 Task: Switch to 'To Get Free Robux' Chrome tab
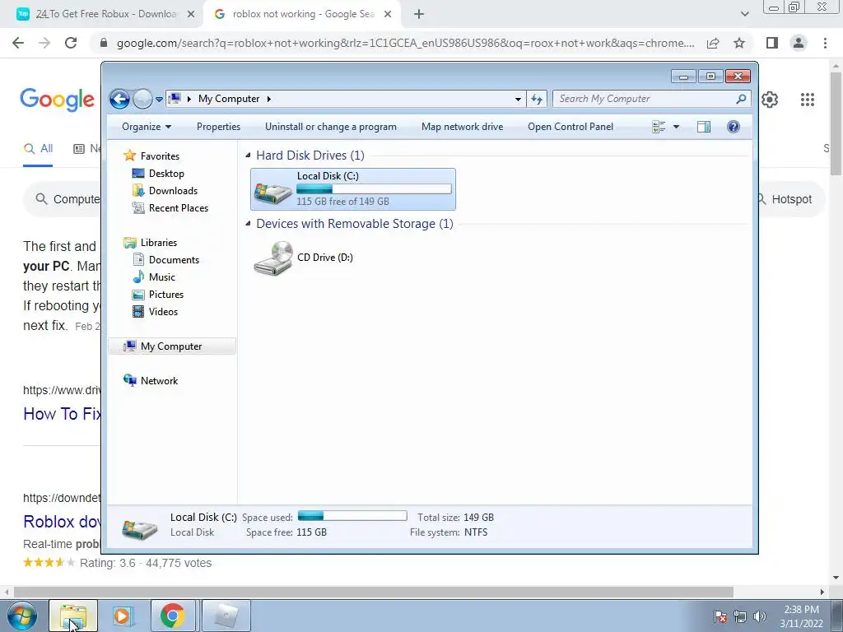[106, 14]
